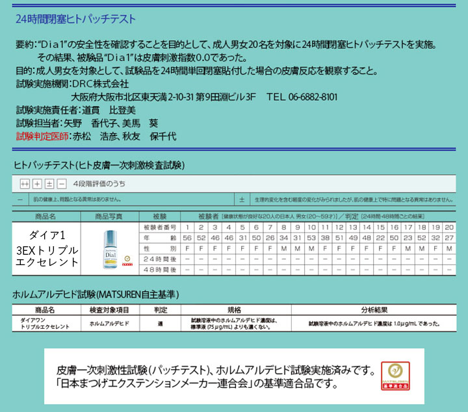Select the heading 24時間閉塞ヒトパッチテスト
This screenshot has height=412, width=468.
[x=75, y=19]
